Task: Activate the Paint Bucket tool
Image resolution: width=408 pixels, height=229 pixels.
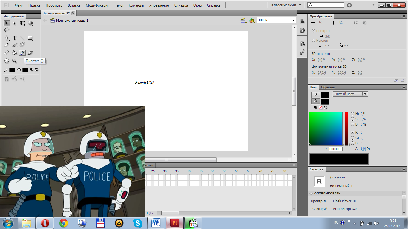Action: pos(14,53)
